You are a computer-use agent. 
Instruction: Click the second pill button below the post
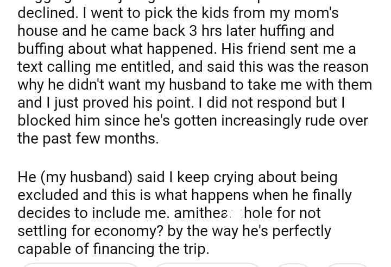pyautogui.click(x=209, y=265)
